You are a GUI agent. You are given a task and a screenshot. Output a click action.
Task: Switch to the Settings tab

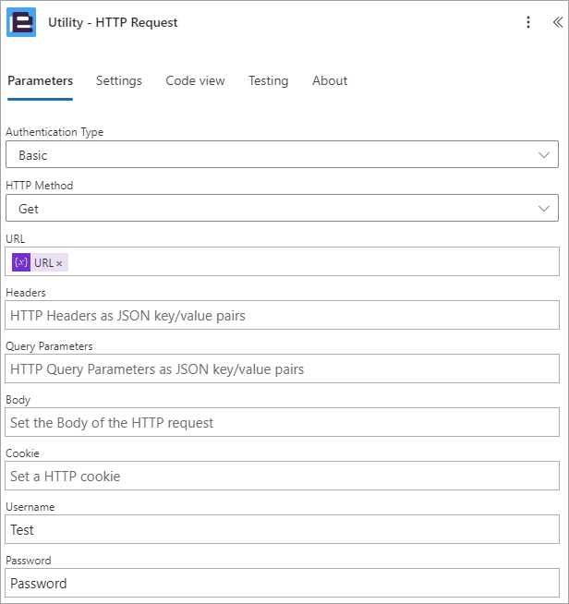pyautogui.click(x=118, y=80)
